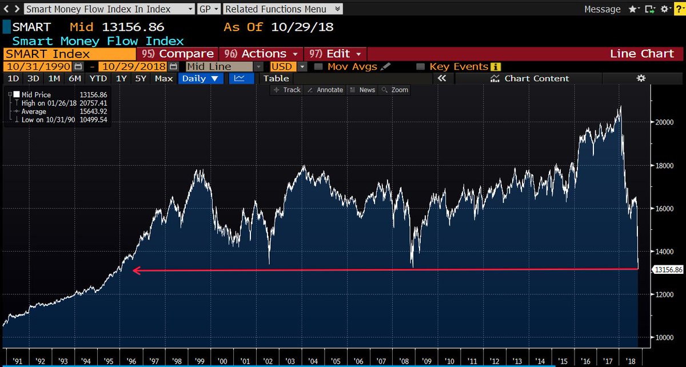Click the Key Events info icon
Screen dimensions: 686x367
[496, 67]
